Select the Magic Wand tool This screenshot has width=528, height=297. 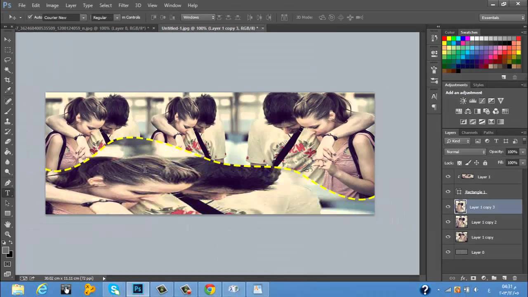pyautogui.click(x=7, y=70)
